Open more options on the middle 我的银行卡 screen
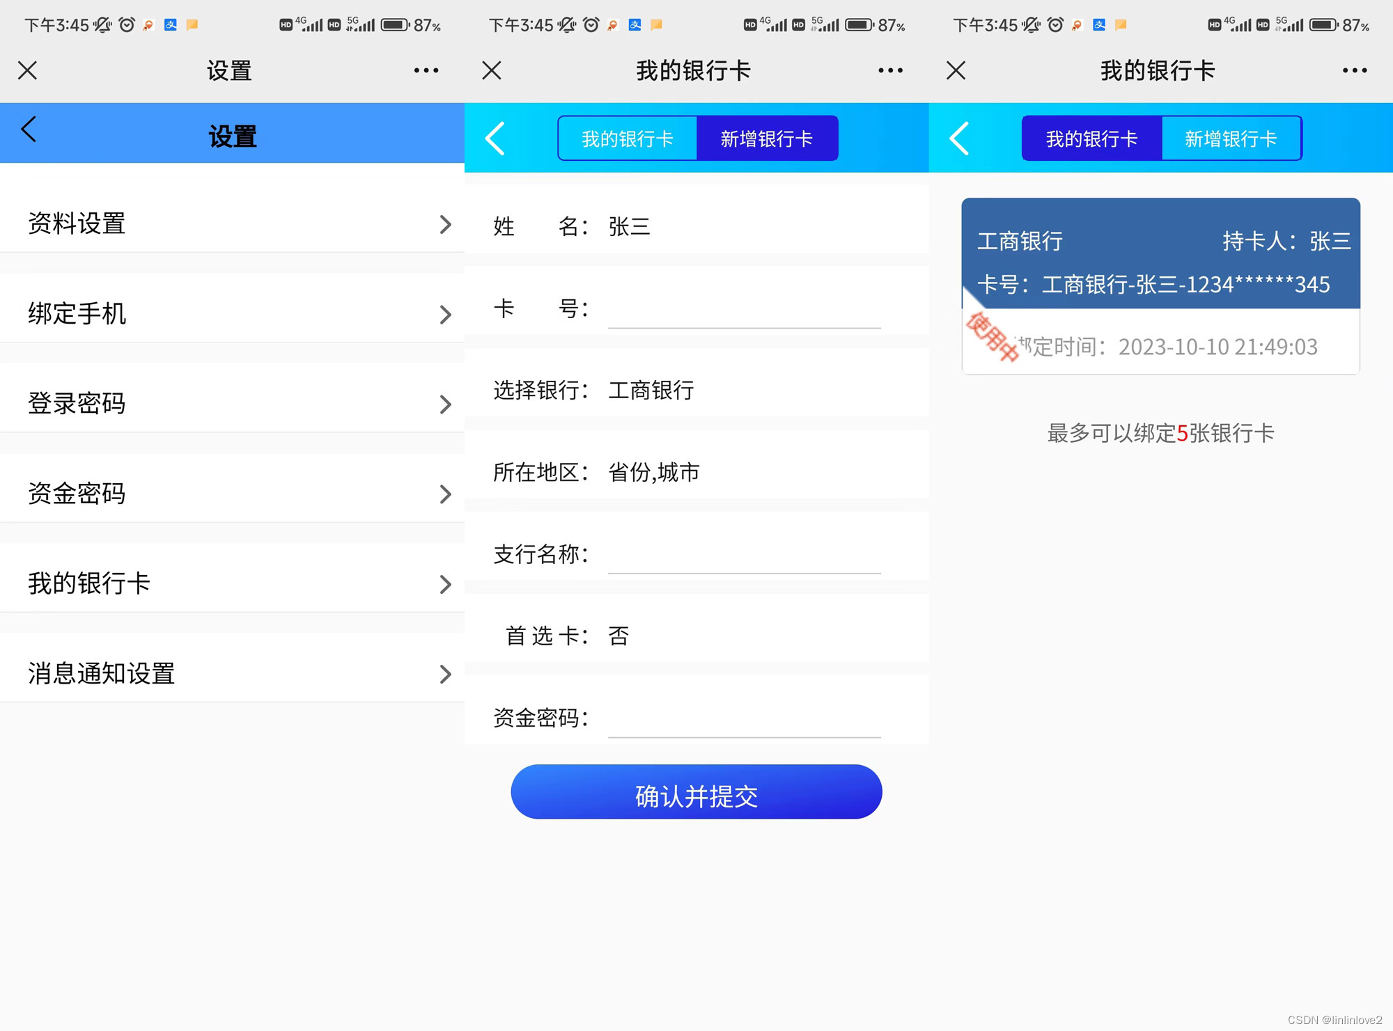The image size is (1393, 1031). [891, 70]
